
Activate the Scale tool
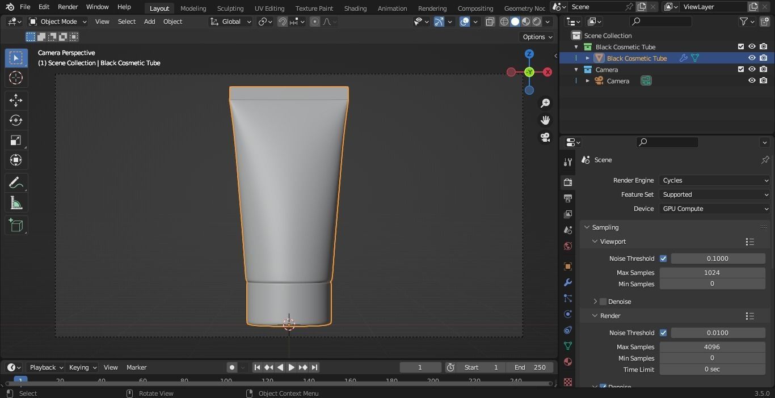click(x=16, y=140)
